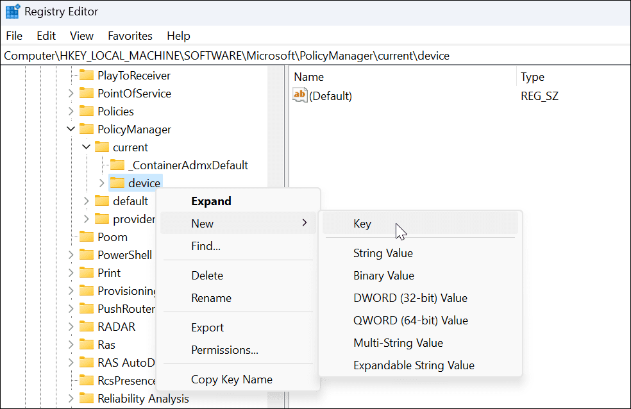
Task: Click the PlayToReceiver folder icon
Action: click(87, 76)
